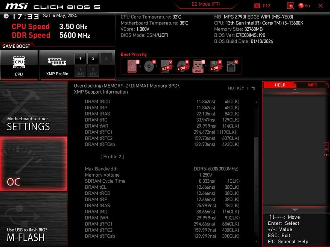The height and width of the screenshot is (247, 330).
Task: Take a screenshot with the F12 camera icon
Action: click(x=257, y=6)
